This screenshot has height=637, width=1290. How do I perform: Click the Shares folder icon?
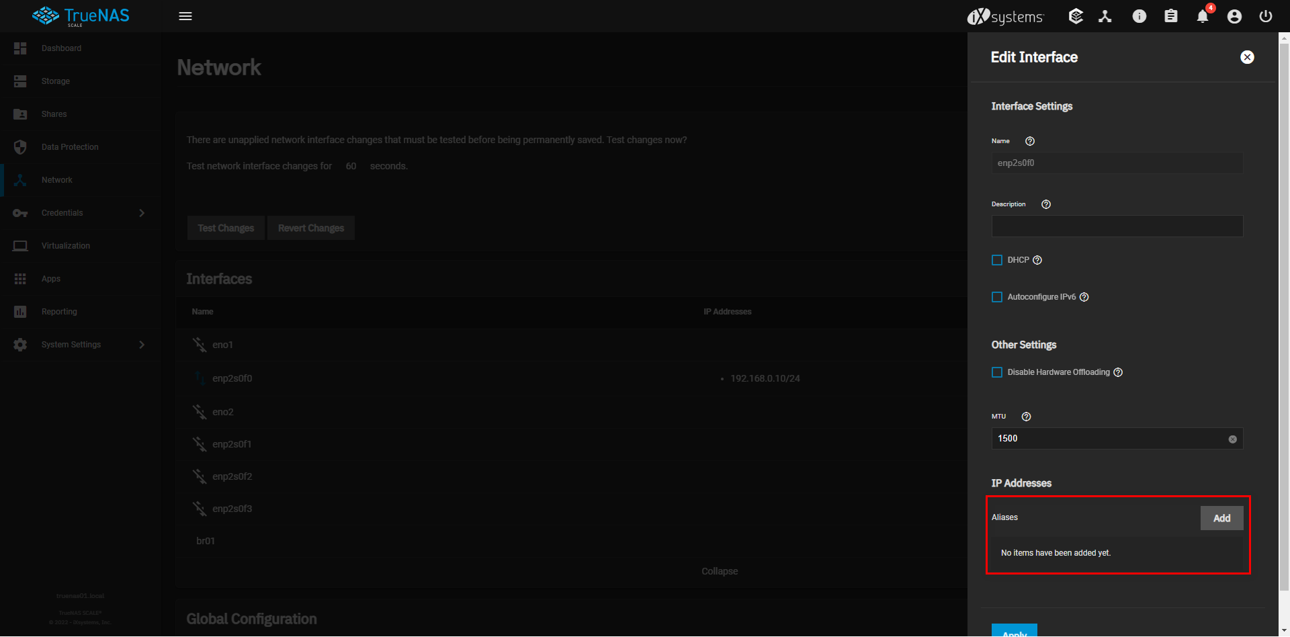(20, 114)
